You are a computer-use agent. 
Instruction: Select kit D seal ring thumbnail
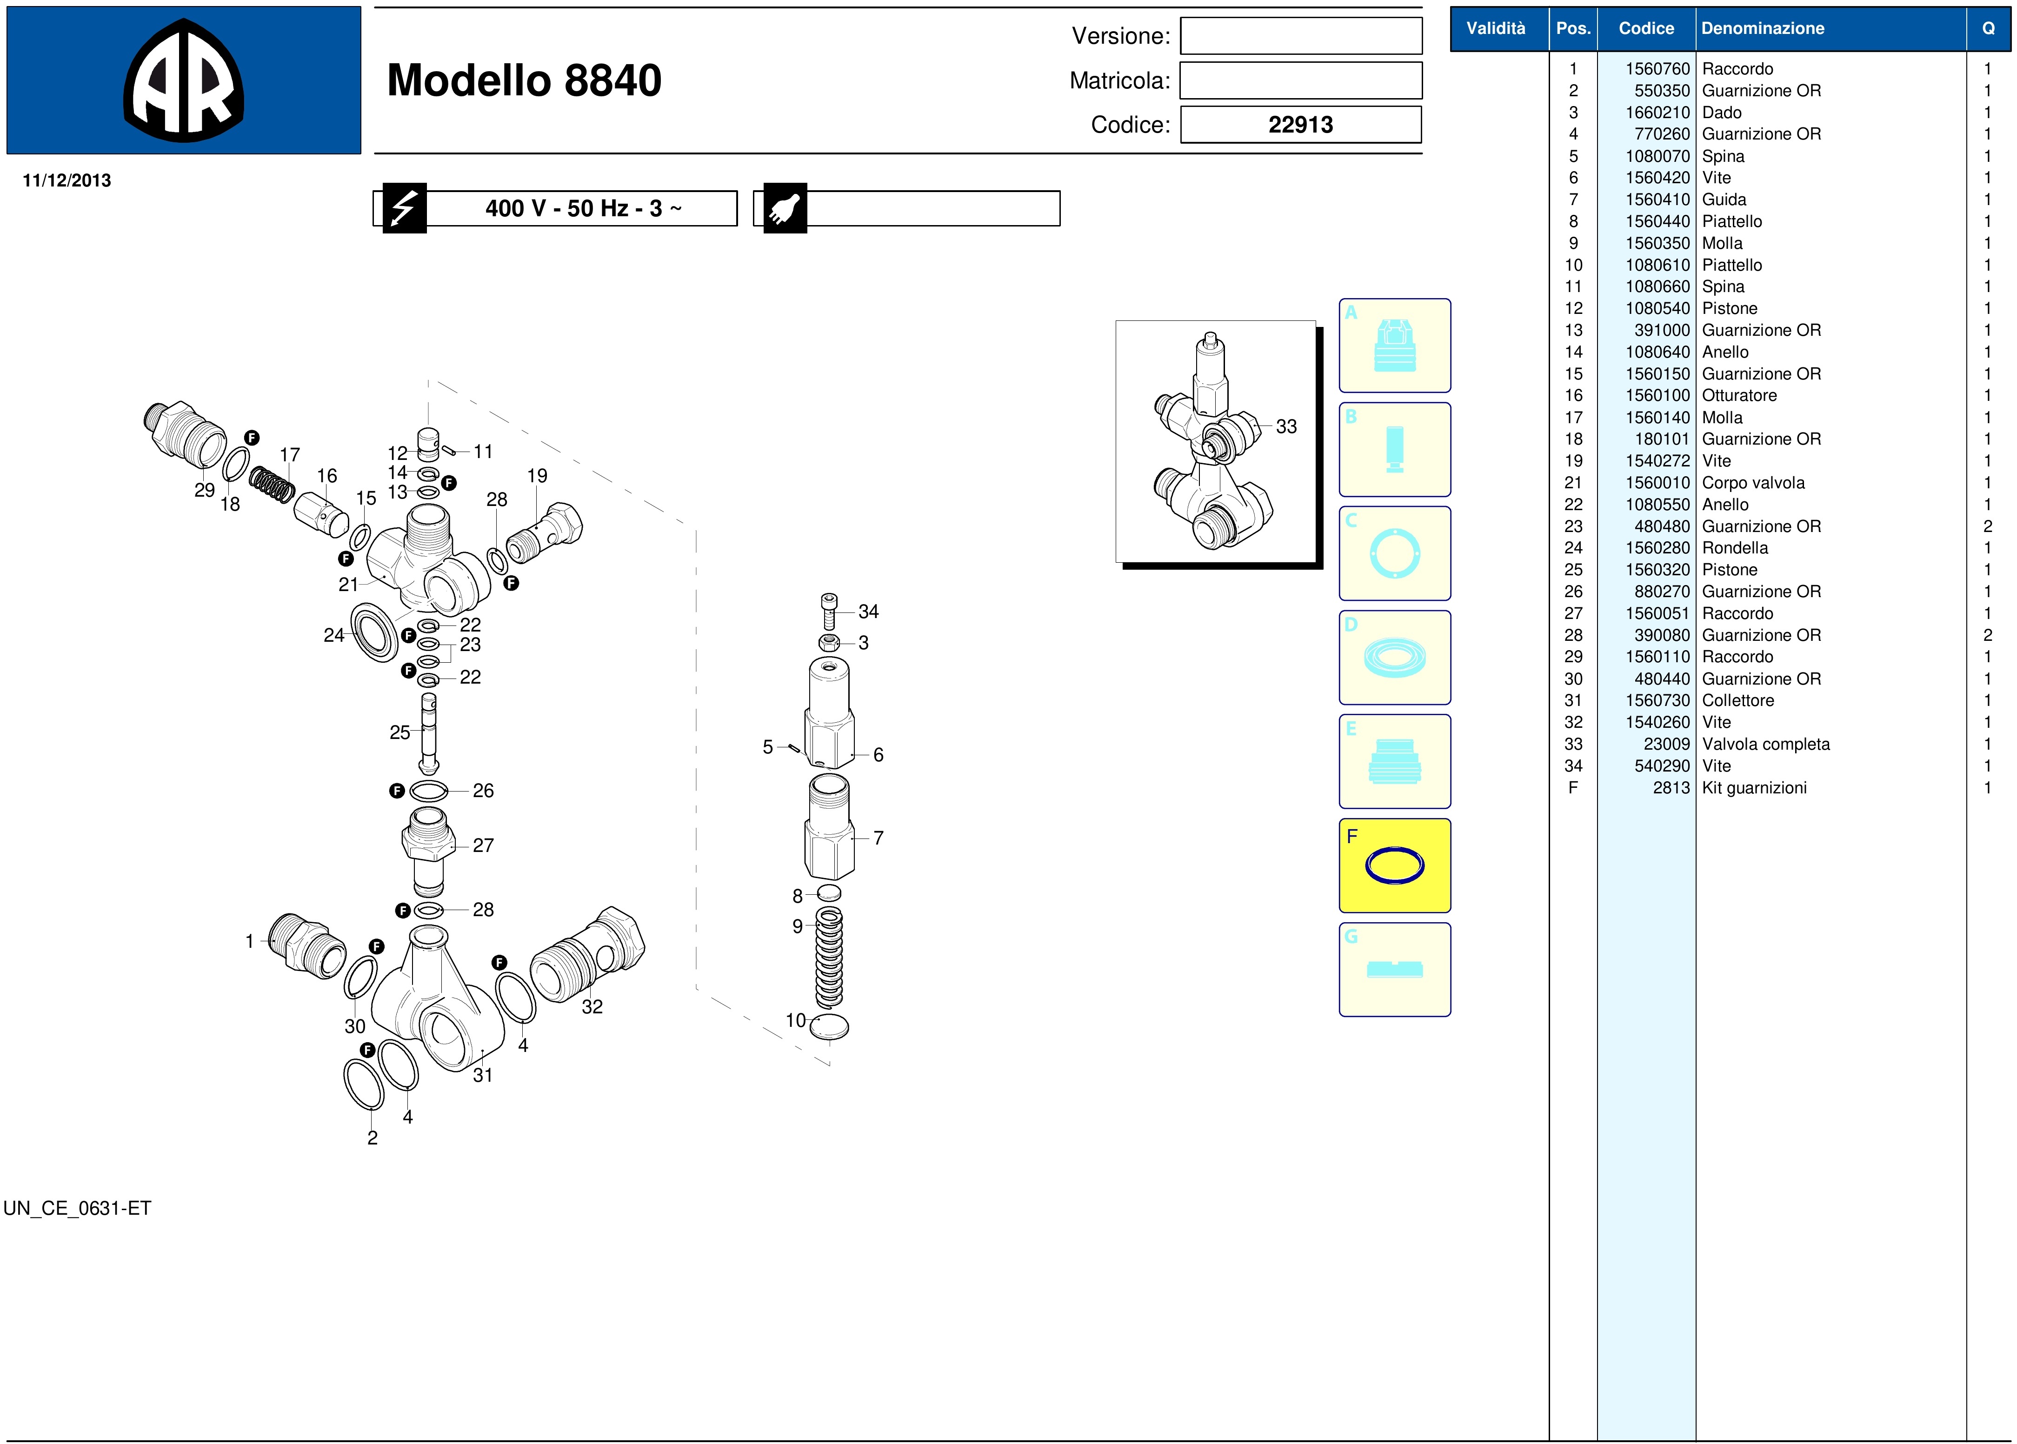point(1394,658)
